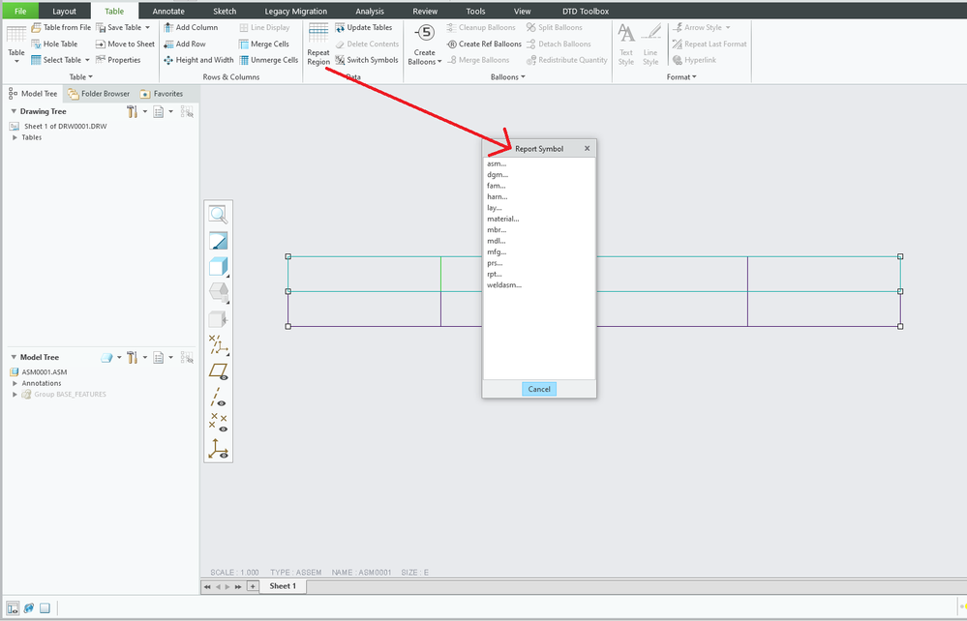Expand Annotations node in Model Tree
Image resolution: width=967 pixels, height=621 pixels.
[x=15, y=383]
